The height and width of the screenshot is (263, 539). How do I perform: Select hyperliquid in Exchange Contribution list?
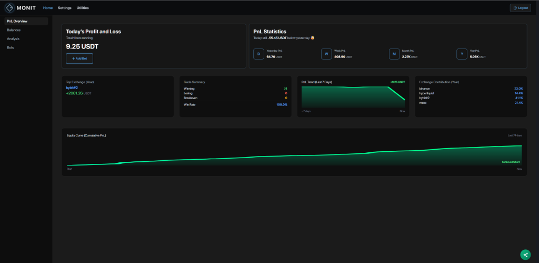point(427,93)
